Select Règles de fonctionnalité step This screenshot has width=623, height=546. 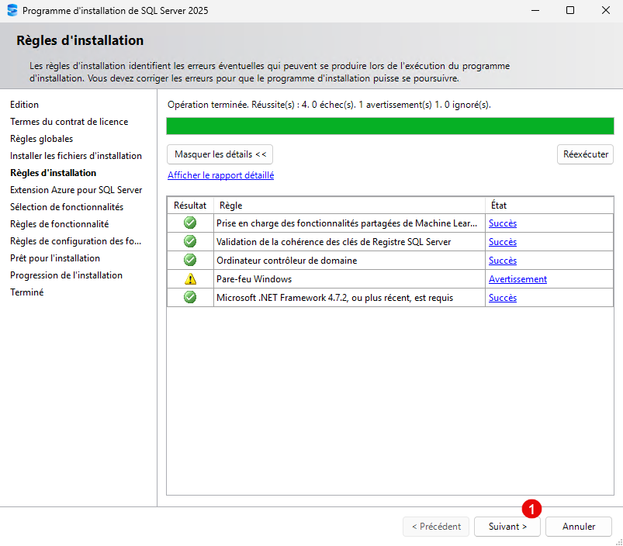60,224
